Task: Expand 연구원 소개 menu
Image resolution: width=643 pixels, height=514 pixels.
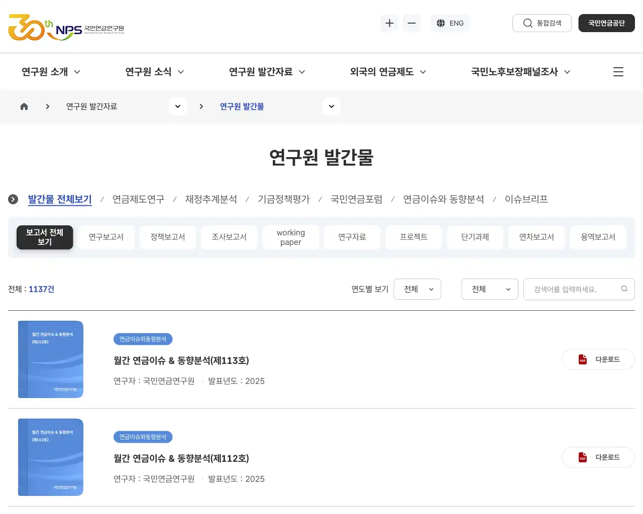Action: (51, 72)
